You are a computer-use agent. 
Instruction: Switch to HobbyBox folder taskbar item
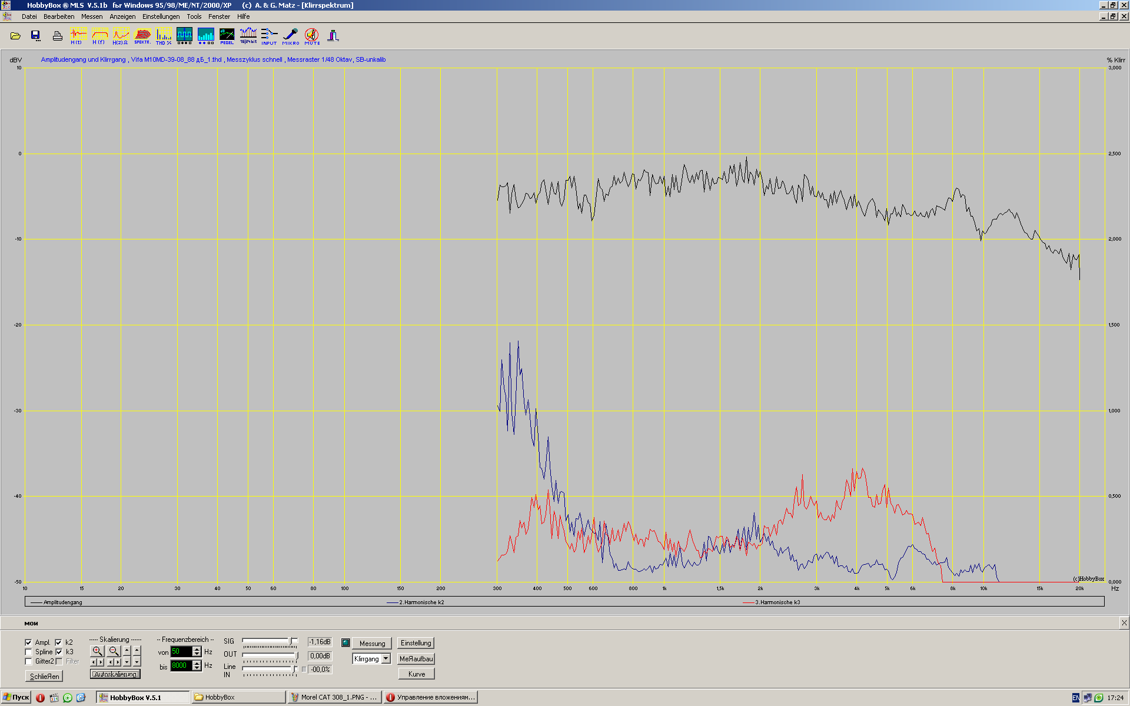[x=239, y=697]
